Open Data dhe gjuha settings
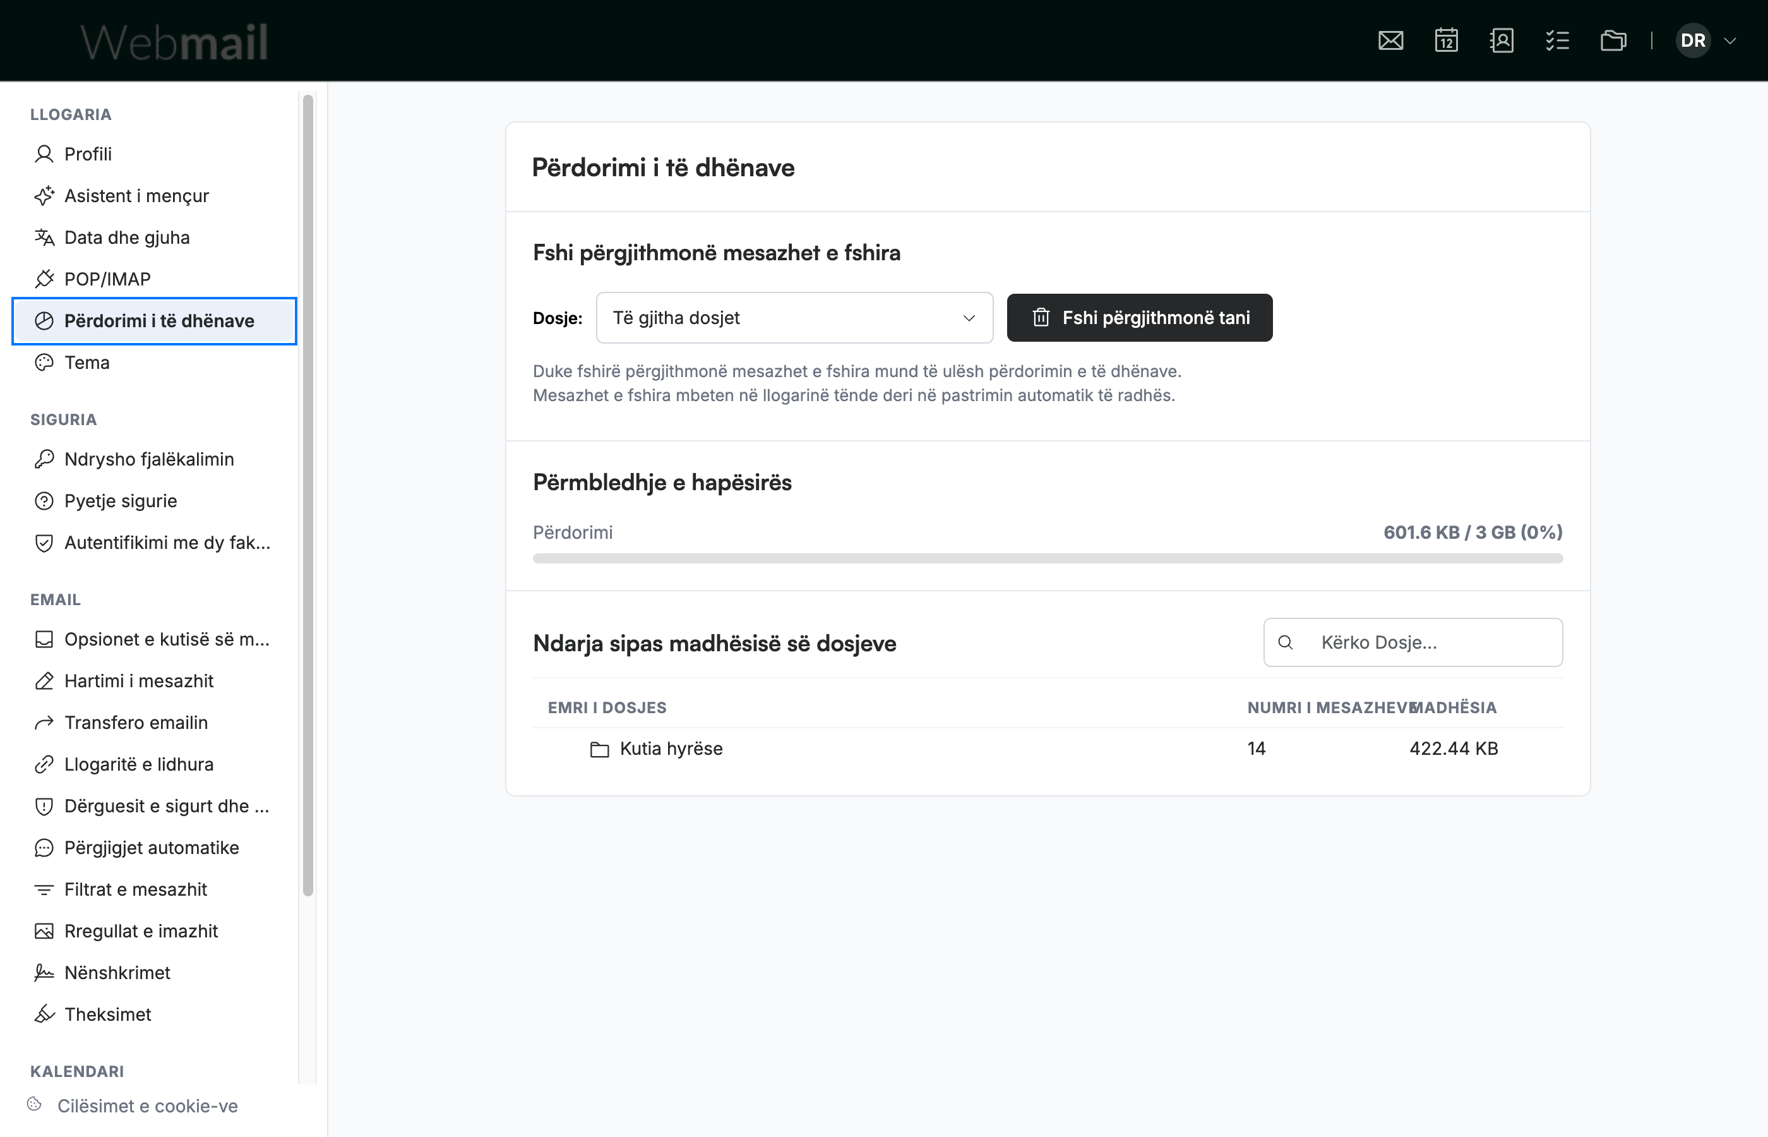This screenshot has width=1768, height=1137. [x=154, y=237]
